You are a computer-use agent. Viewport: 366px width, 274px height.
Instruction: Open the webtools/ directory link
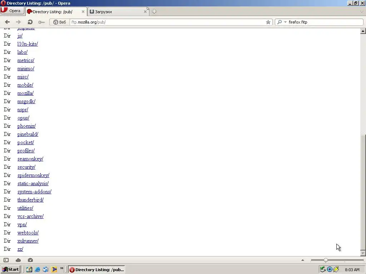28,233
